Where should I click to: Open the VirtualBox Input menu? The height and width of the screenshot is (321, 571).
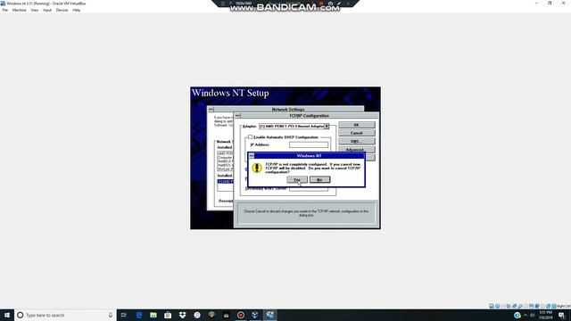point(47,10)
